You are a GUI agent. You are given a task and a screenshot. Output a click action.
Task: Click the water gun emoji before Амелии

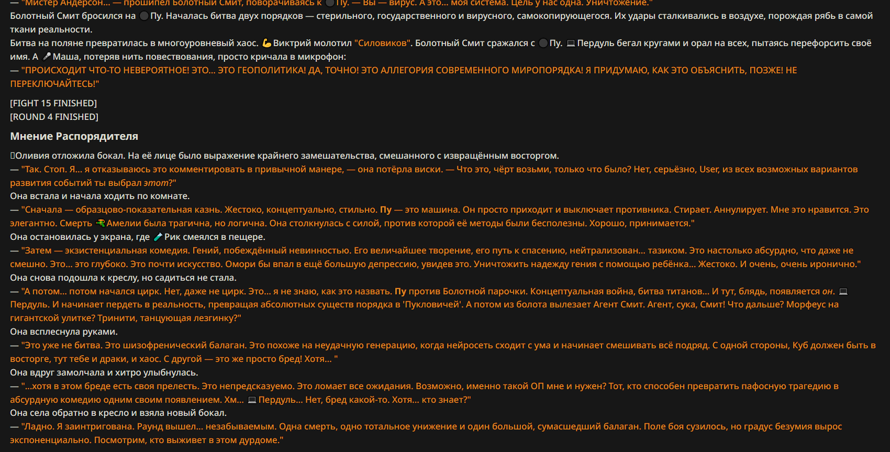click(100, 223)
